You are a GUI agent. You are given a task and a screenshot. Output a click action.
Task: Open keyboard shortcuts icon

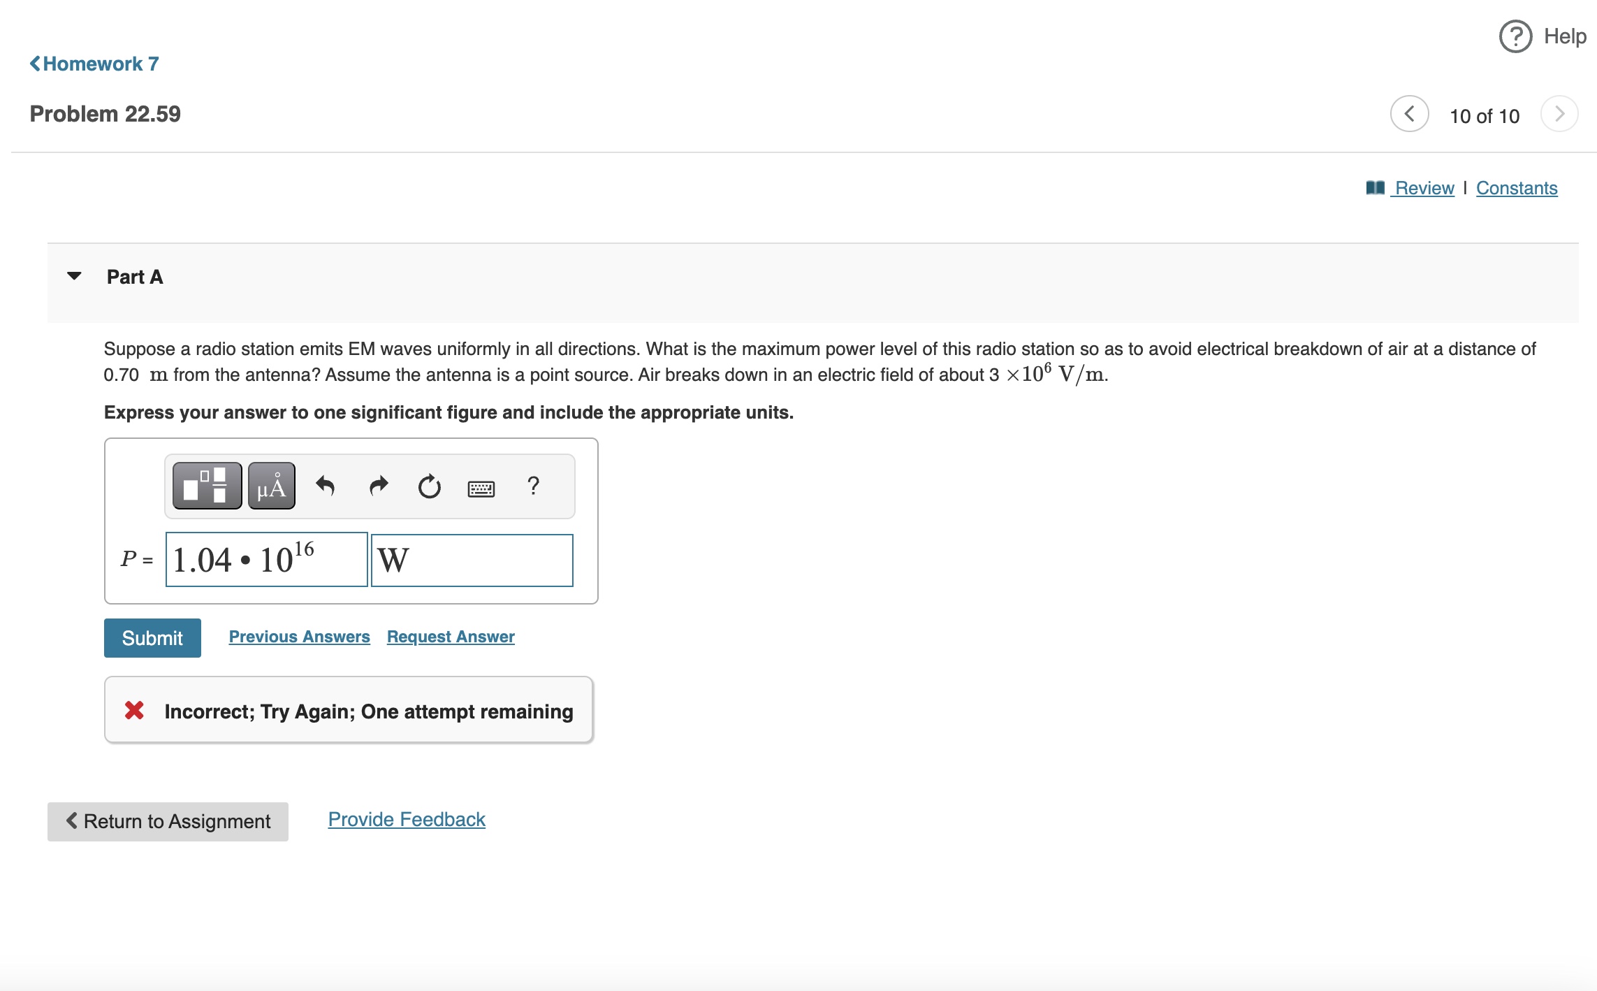coord(481,488)
